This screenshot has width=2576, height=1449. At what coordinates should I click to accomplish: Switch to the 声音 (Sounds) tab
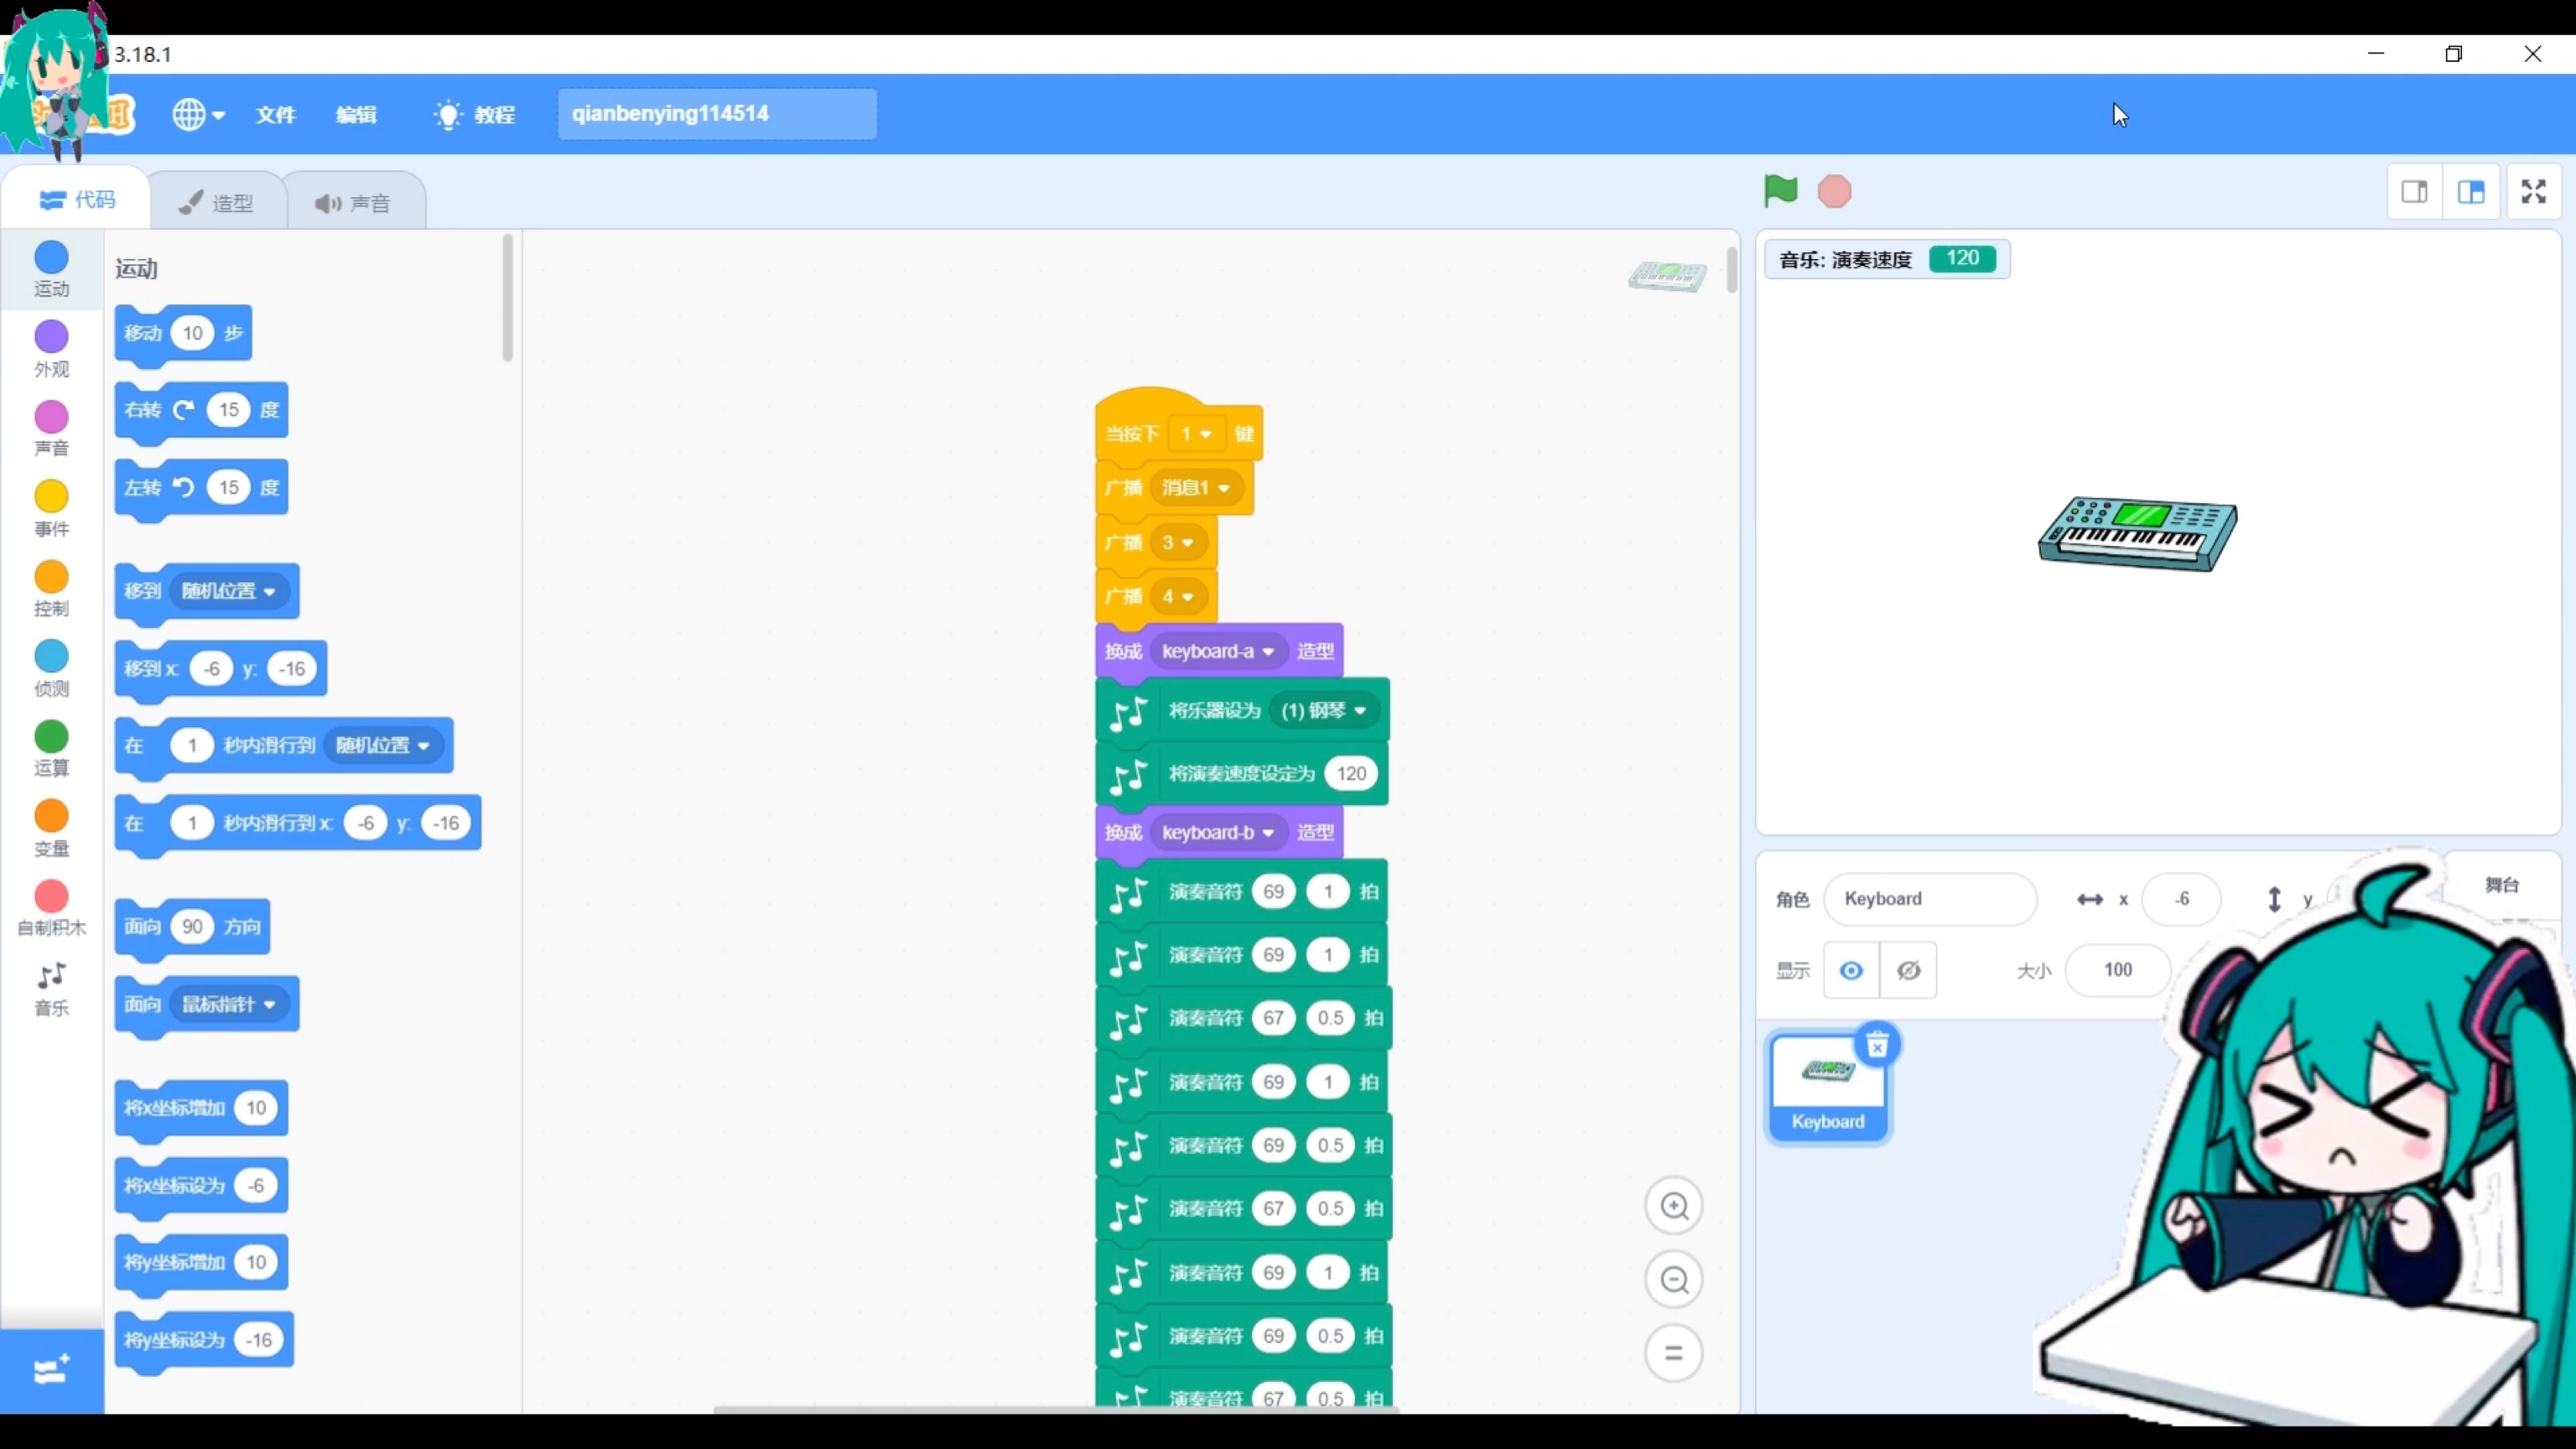[354, 202]
